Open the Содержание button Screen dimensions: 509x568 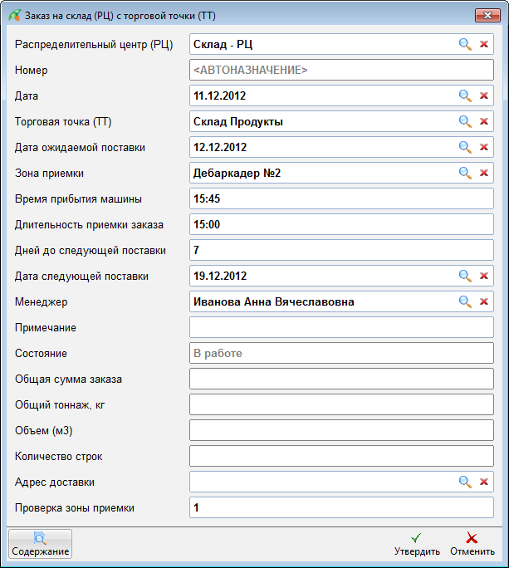(x=40, y=544)
